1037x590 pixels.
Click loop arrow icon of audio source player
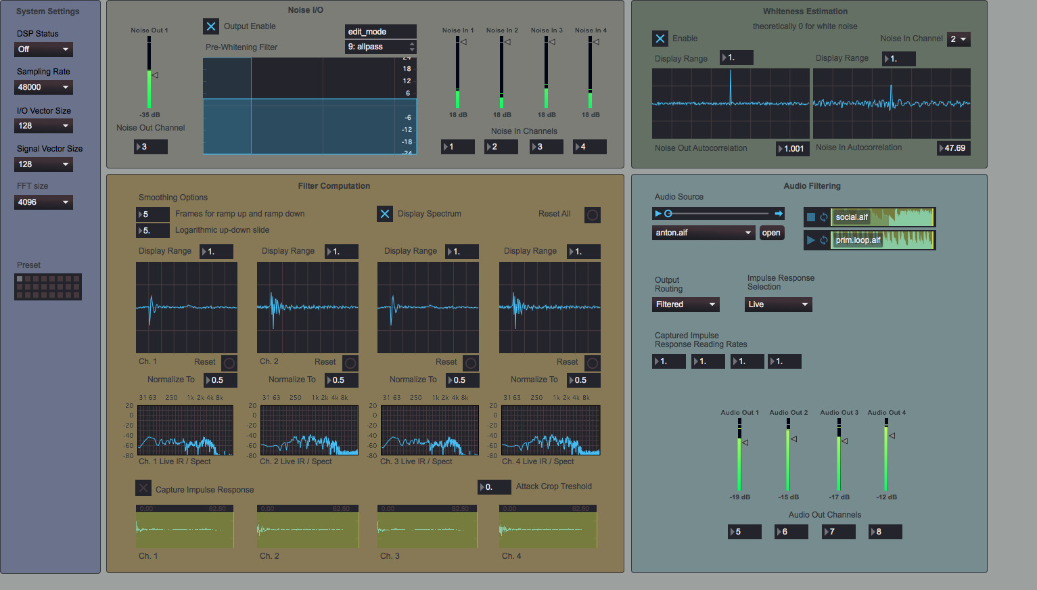coord(779,213)
